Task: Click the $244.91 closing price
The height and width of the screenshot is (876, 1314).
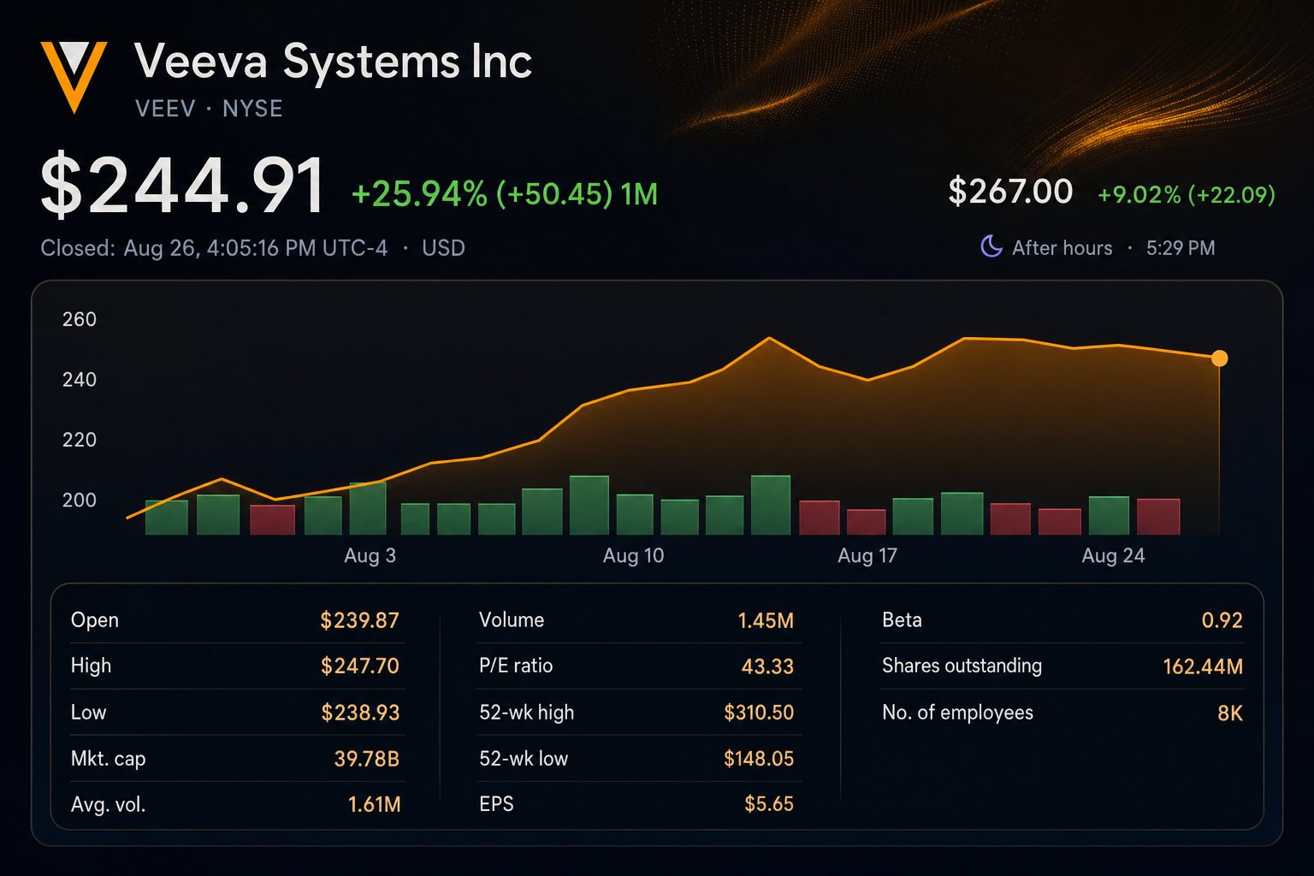Action: [x=182, y=185]
